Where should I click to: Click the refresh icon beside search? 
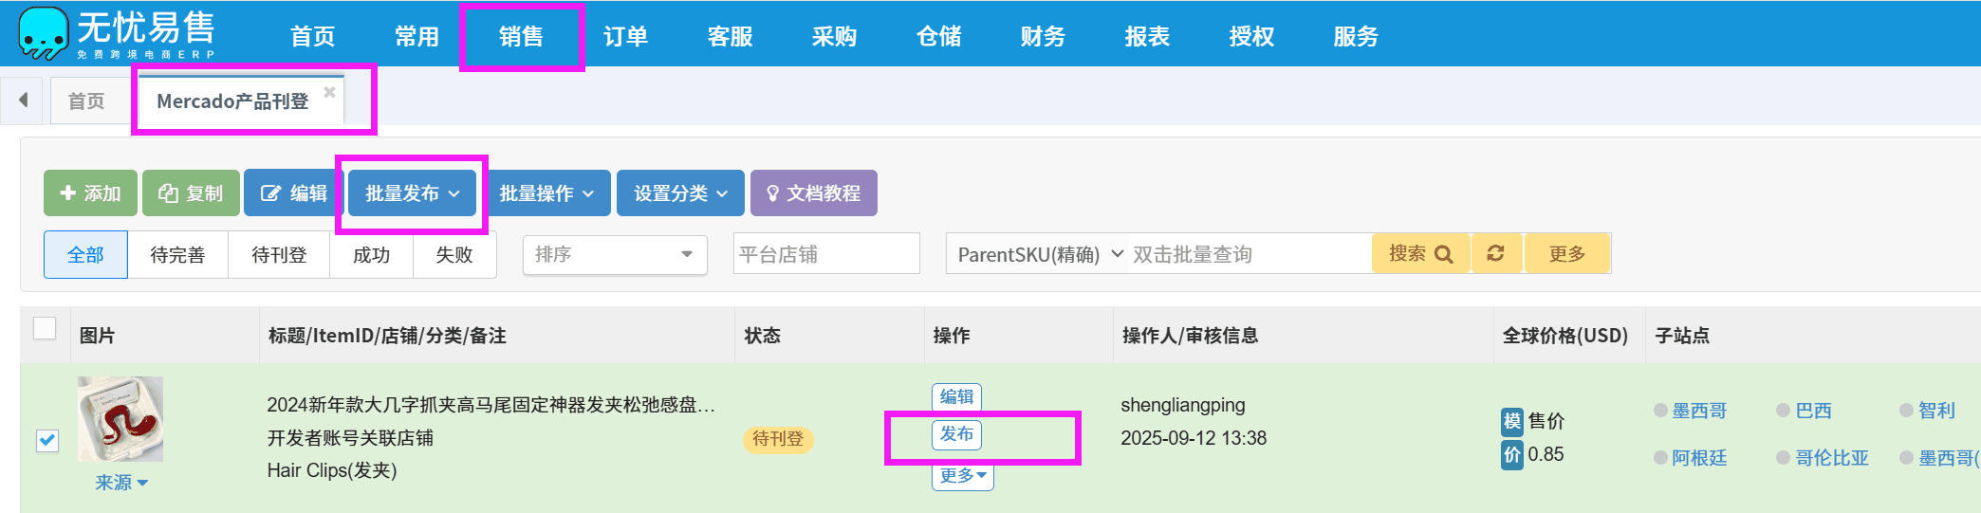click(1495, 253)
